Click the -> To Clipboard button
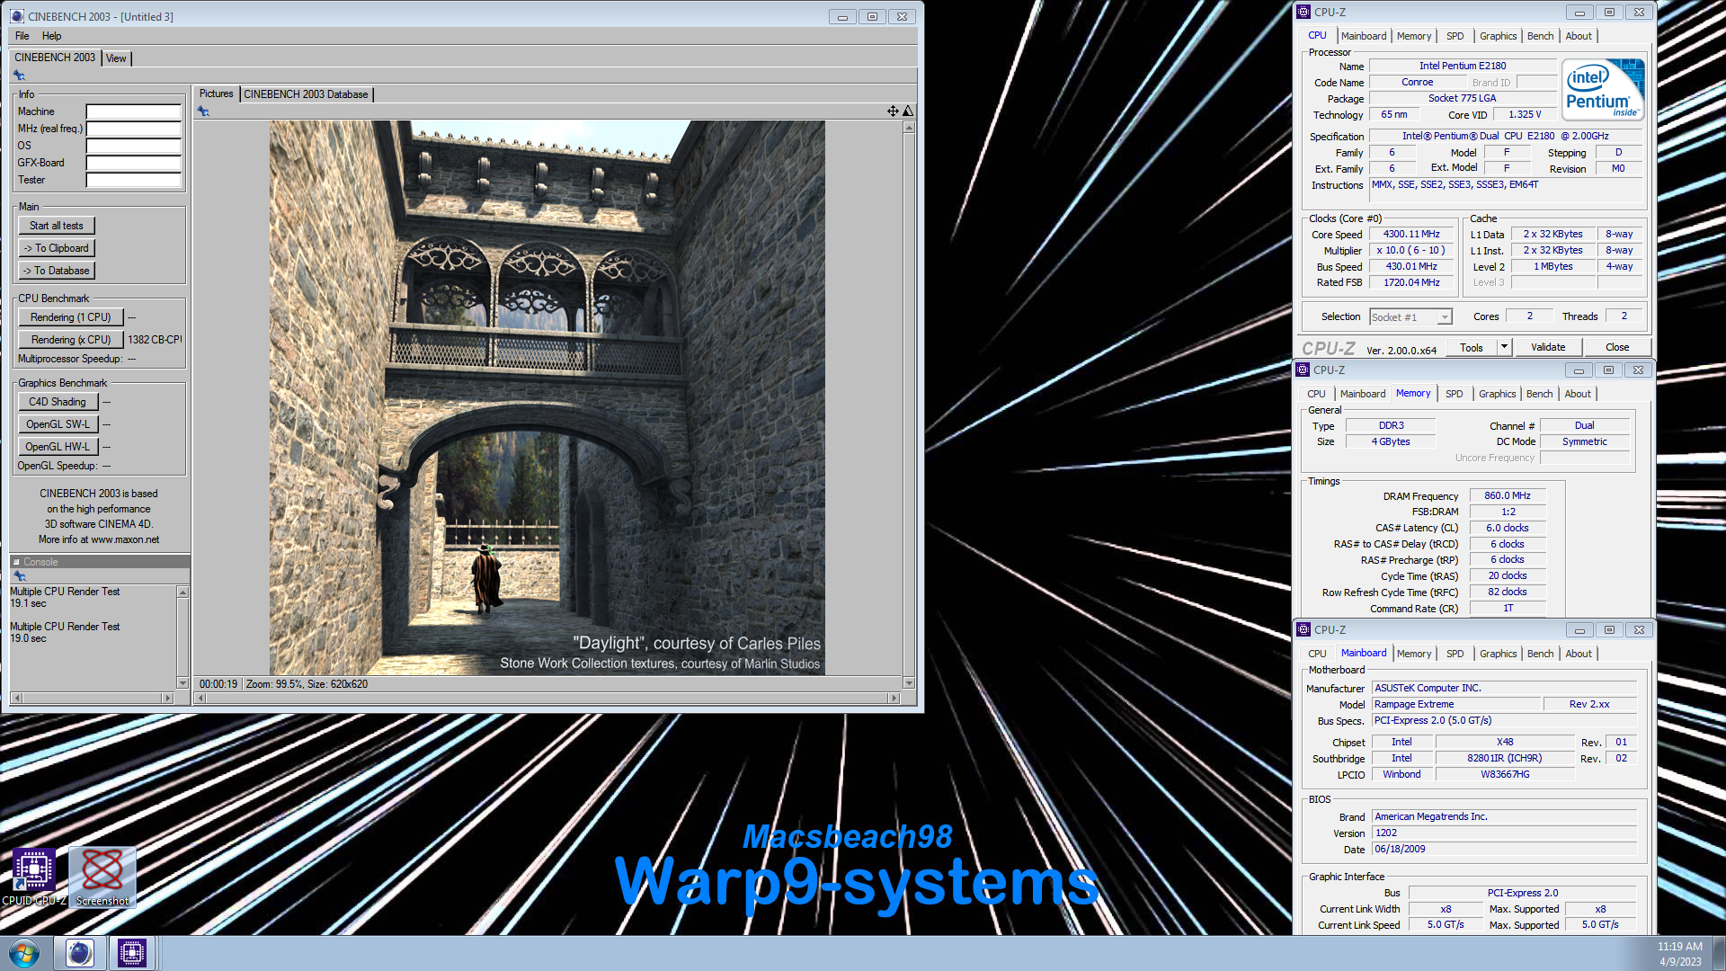This screenshot has height=971, width=1726. point(57,248)
